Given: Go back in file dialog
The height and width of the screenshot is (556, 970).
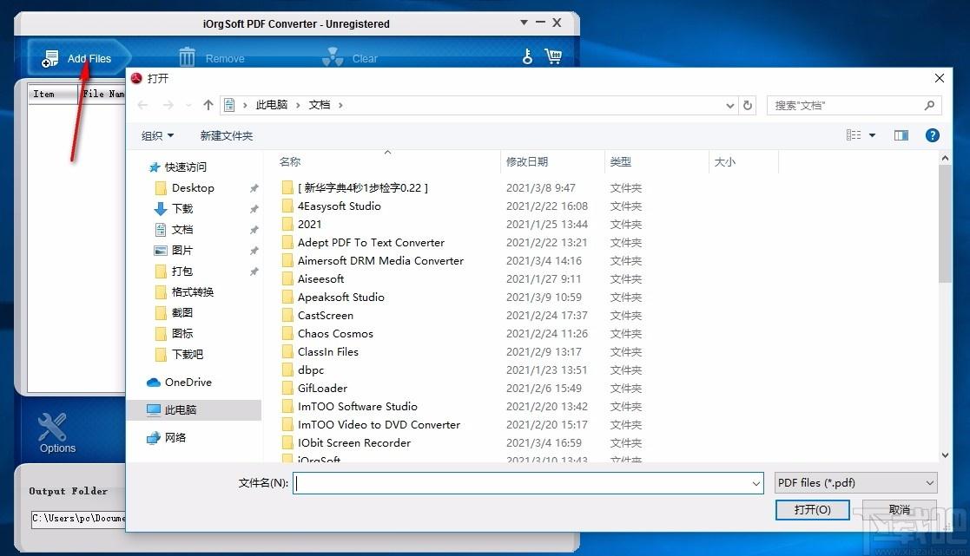Looking at the screenshot, I should [x=143, y=105].
